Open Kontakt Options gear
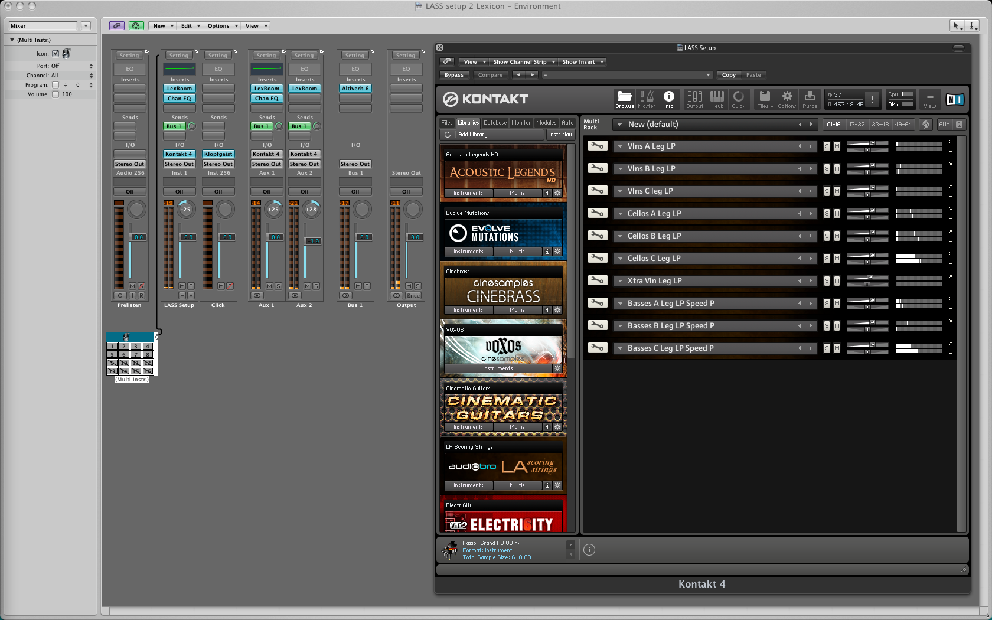Viewport: 992px width, 620px height. point(787,99)
